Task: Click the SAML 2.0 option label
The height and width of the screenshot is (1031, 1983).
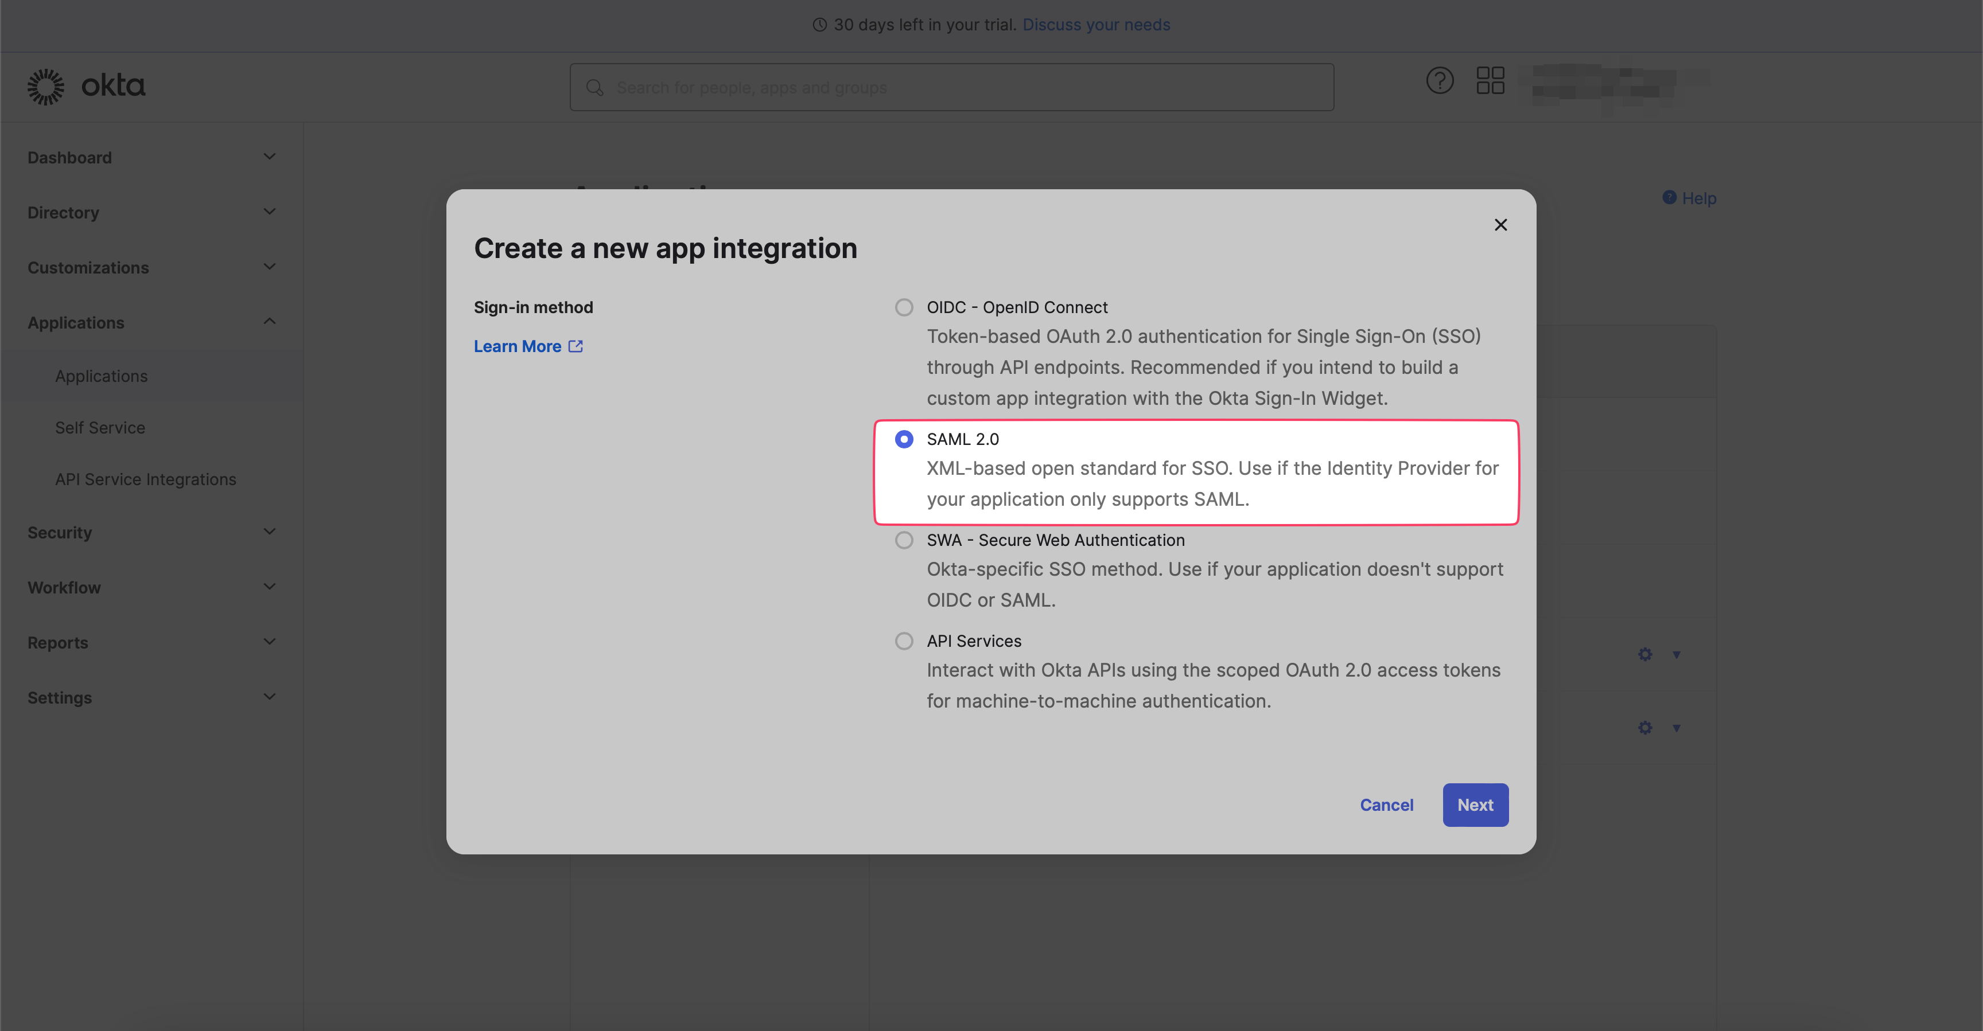Action: pyautogui.click(x=962, y=439)
